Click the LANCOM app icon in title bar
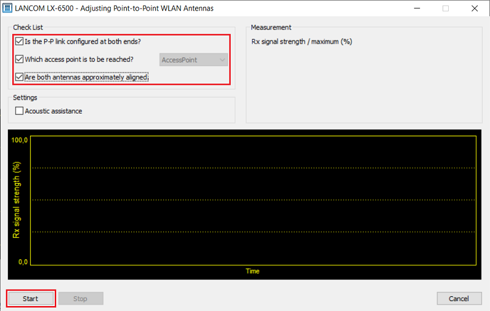 (8, 9)
